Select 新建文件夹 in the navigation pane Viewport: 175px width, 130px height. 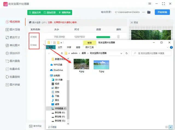59,59
